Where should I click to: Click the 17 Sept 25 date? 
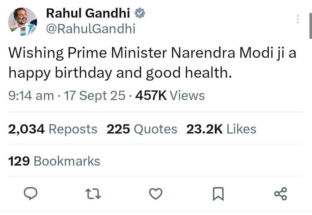[95, 95]
